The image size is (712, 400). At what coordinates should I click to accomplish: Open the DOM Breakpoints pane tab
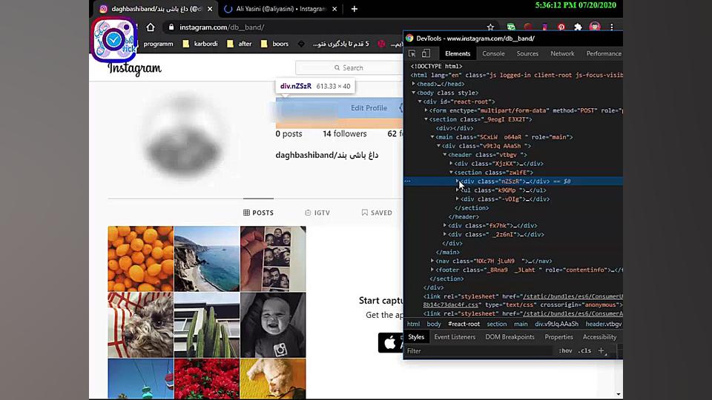point(510,337)
